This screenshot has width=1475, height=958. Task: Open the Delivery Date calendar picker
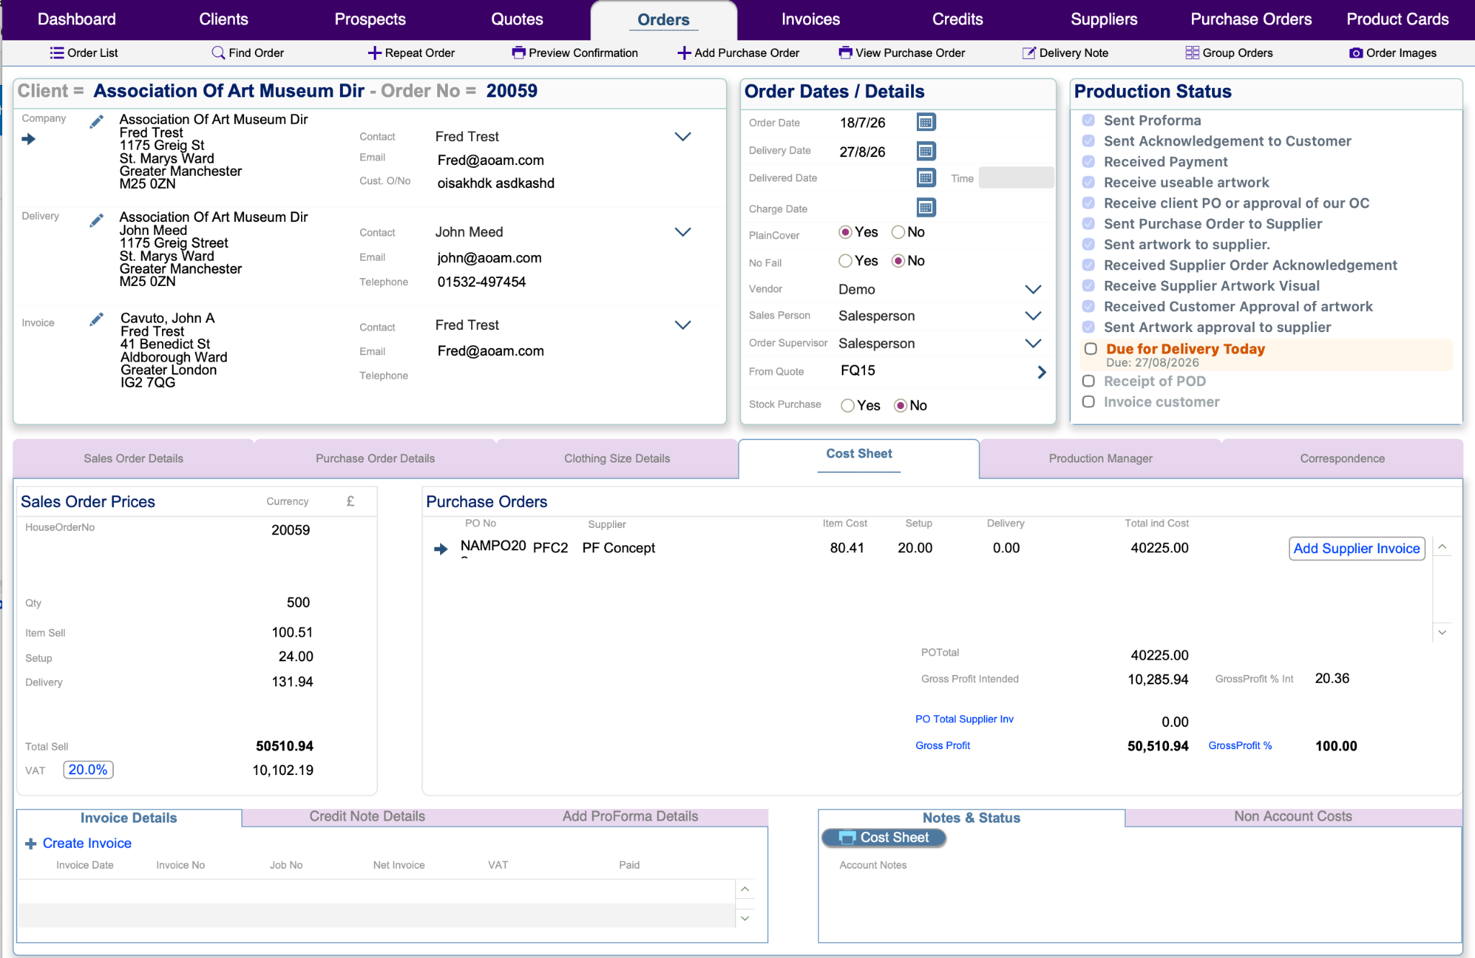[926, 151]
